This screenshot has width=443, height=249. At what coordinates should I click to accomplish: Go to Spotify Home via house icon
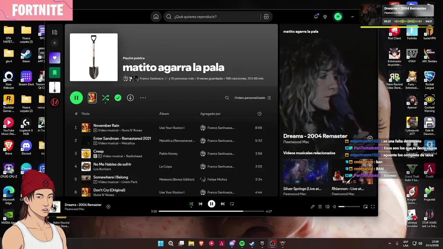click(x=156, y=17)
